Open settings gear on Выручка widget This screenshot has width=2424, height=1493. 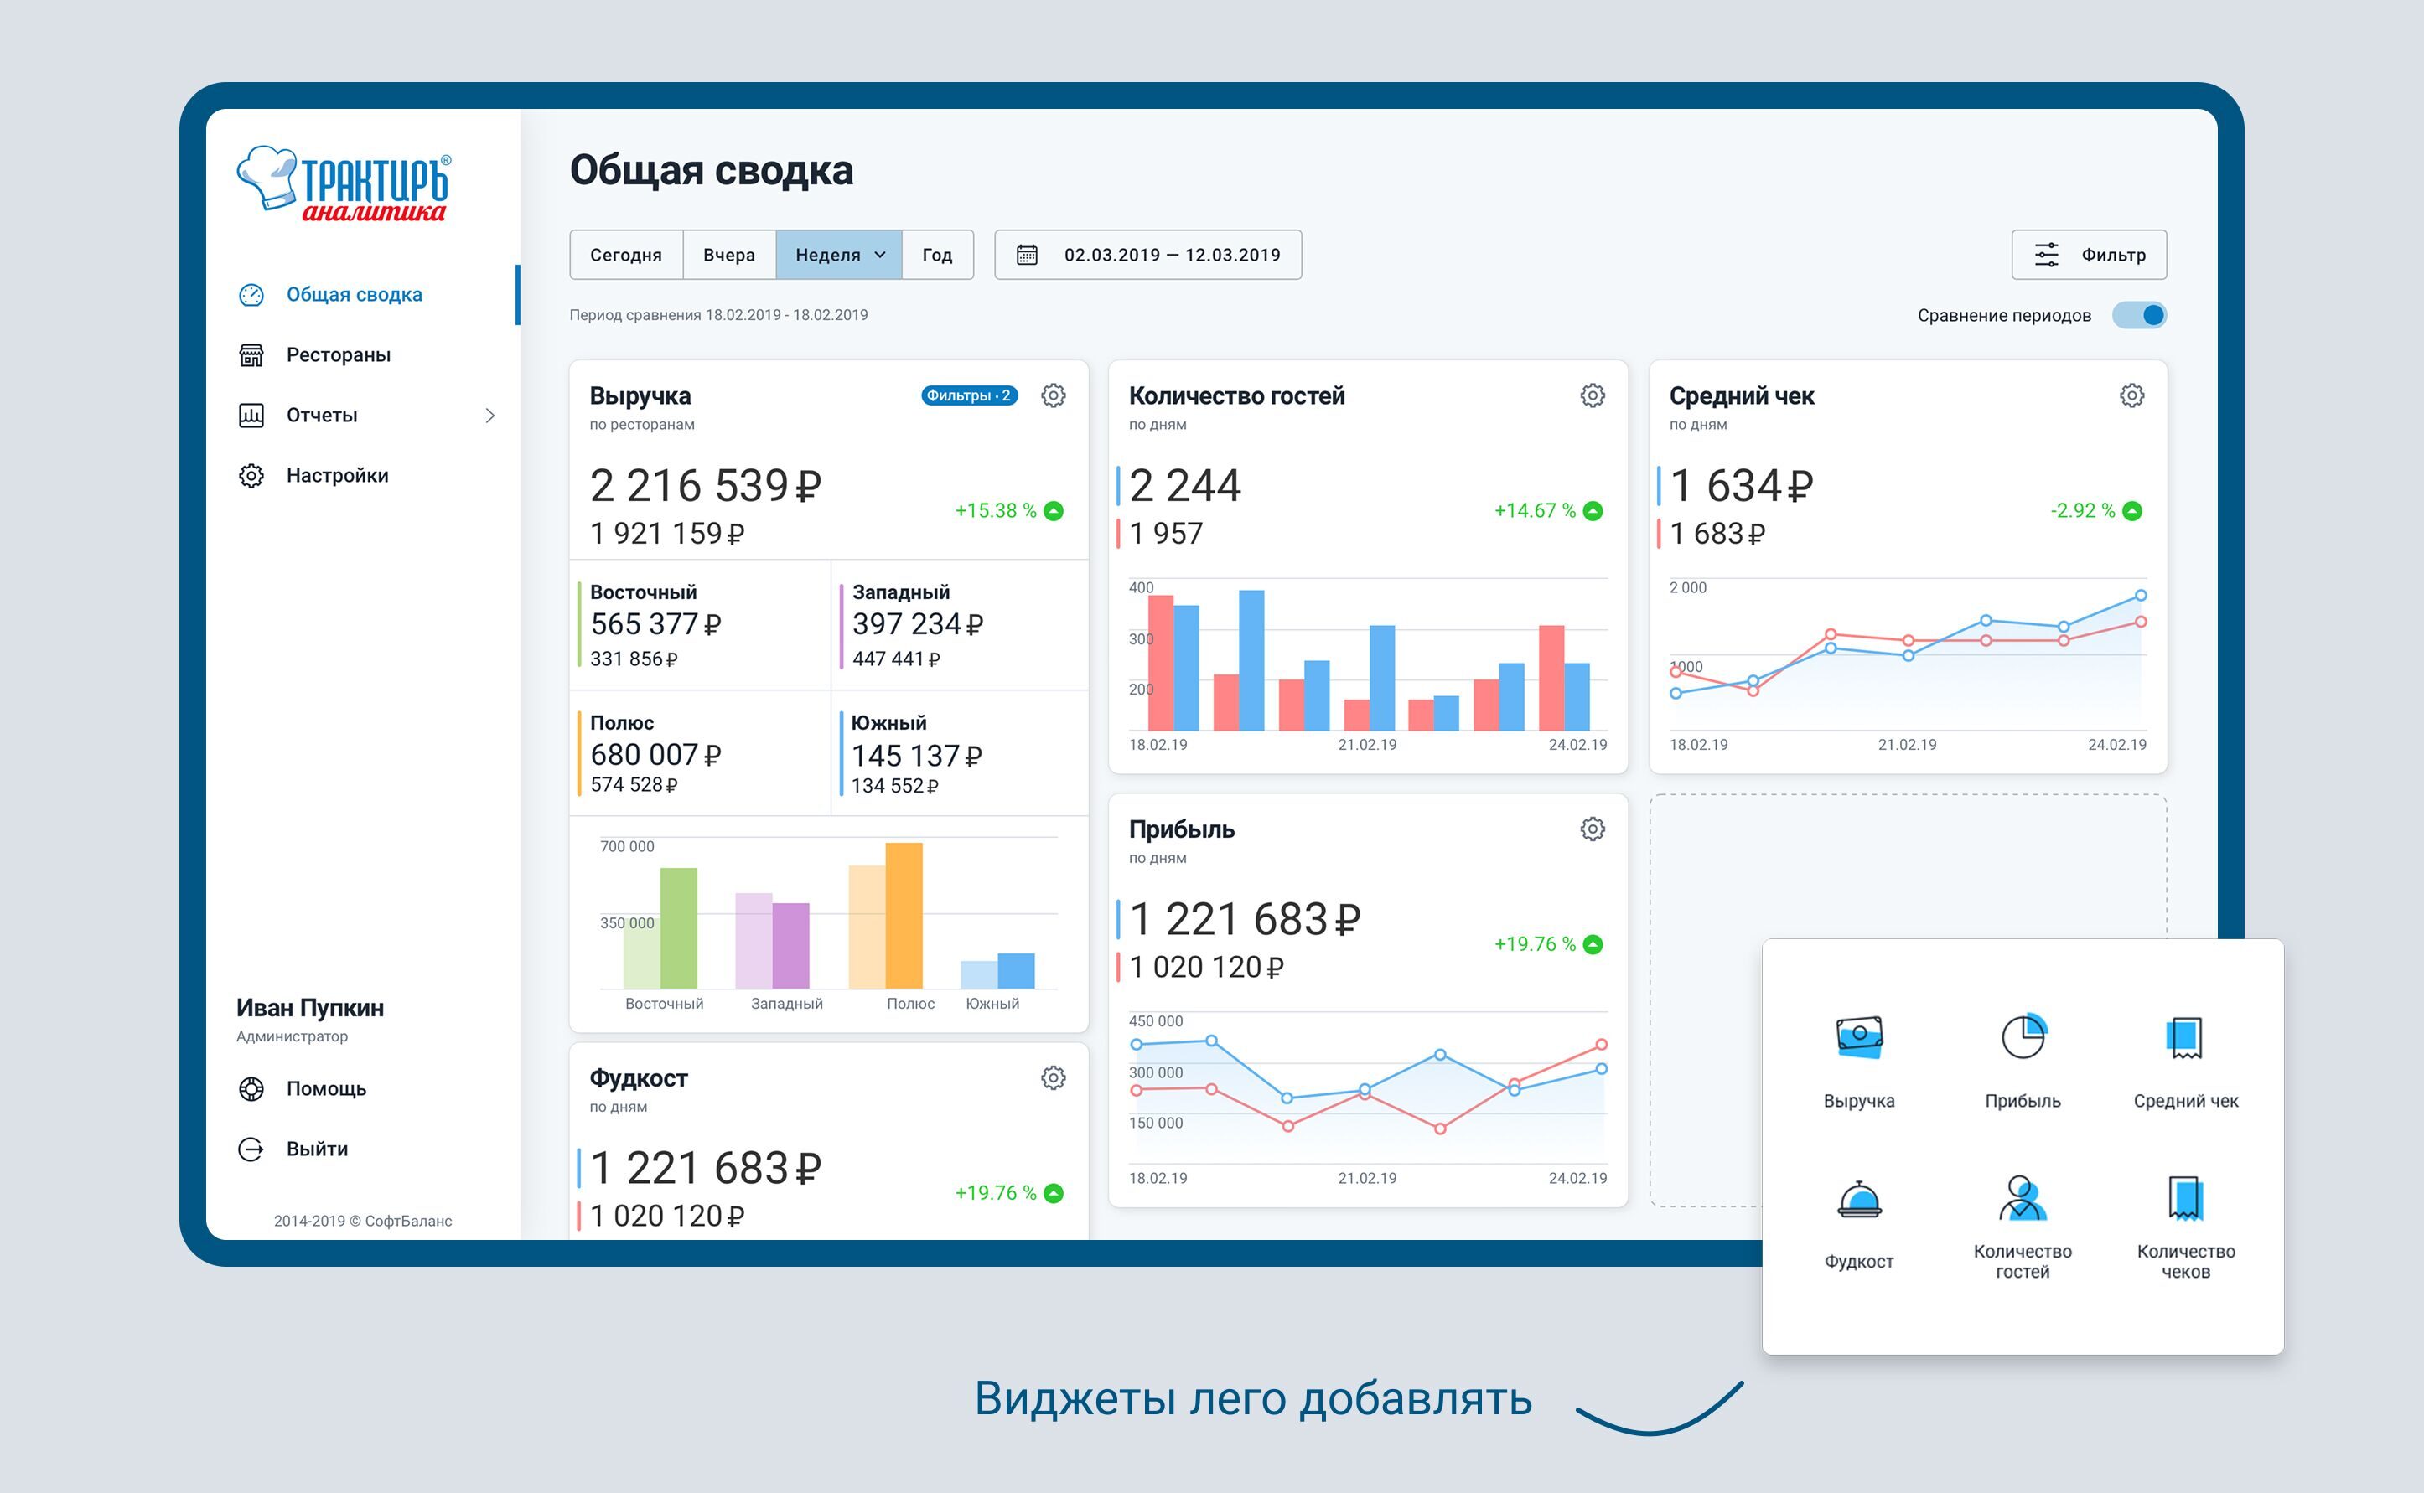click(1053, 396)
